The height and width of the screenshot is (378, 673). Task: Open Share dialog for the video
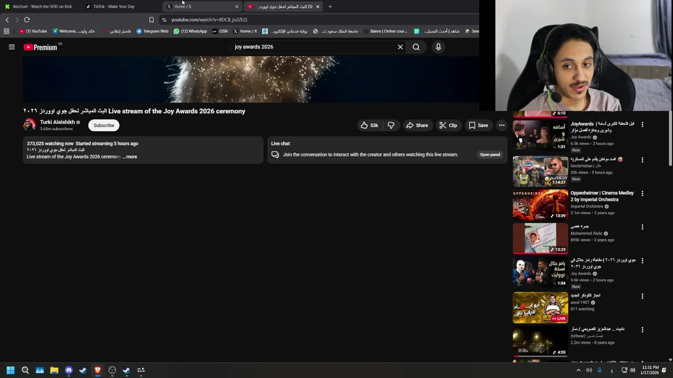[417, 125]
